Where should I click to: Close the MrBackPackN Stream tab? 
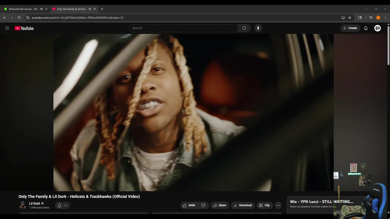pyautogui.click(x=46, y=9)
